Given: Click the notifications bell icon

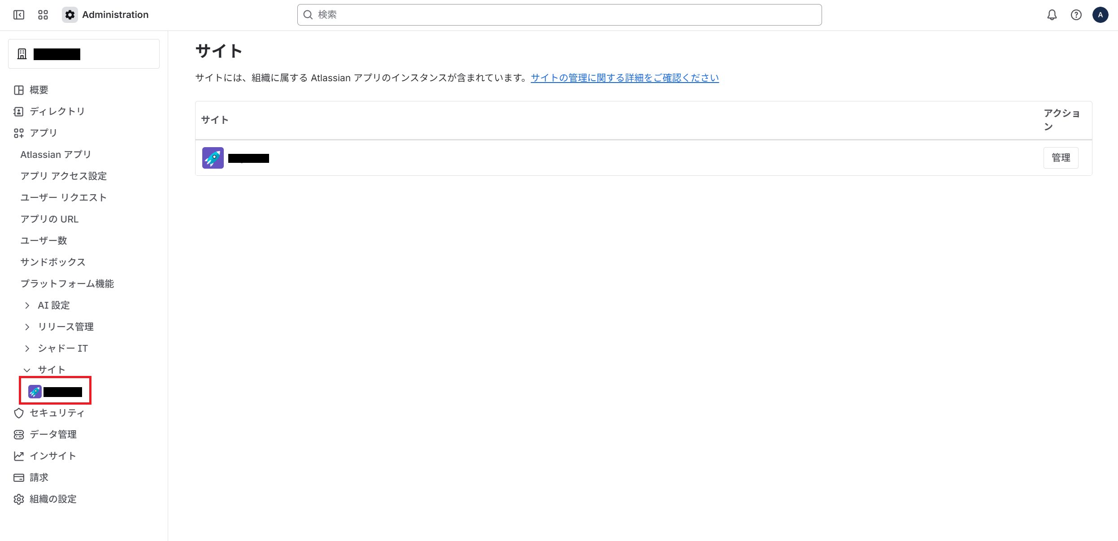Looking at the screenshot, I should 1052,15.
